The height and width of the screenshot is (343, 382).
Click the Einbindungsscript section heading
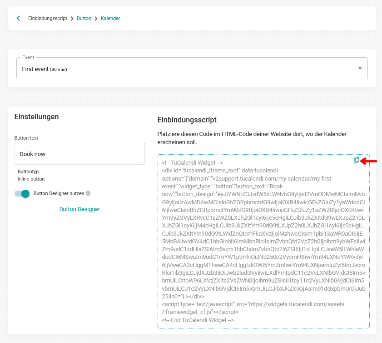tap(187, 120)
